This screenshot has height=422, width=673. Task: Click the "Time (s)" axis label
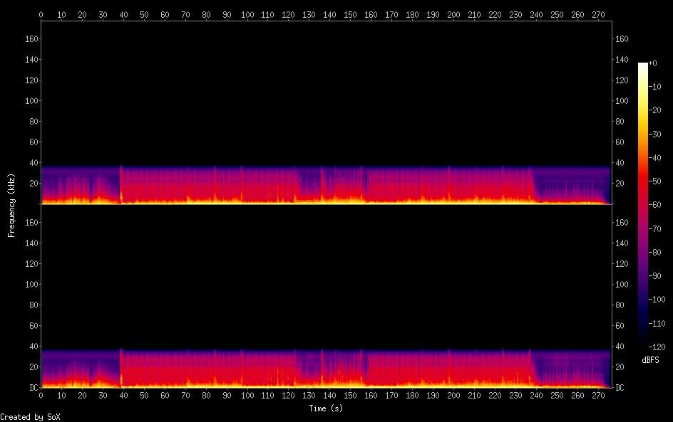point(327,408)
